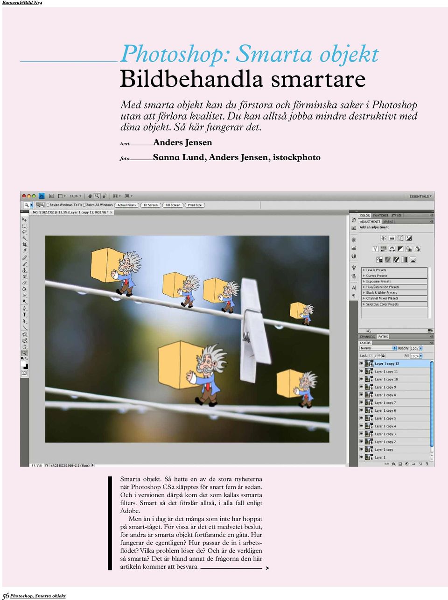Click the Rotate View tool in application bar
Image resolution: width=448 pixels, height=600 pixels.
[x=105, y=196]
